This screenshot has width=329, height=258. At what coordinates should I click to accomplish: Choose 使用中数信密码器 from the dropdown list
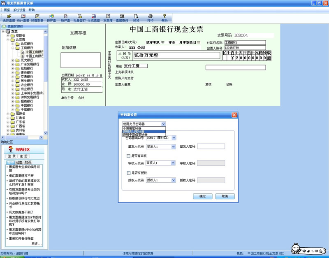point(144,135)
